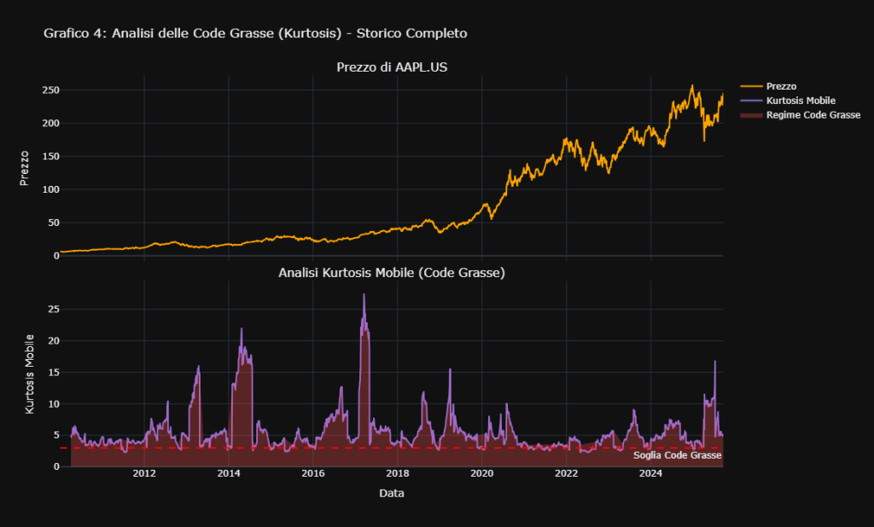Click the Prezzo price line at its 2024 peak
Image resolution: width=874 pixels, height=527 pixels.
[691, 86]
